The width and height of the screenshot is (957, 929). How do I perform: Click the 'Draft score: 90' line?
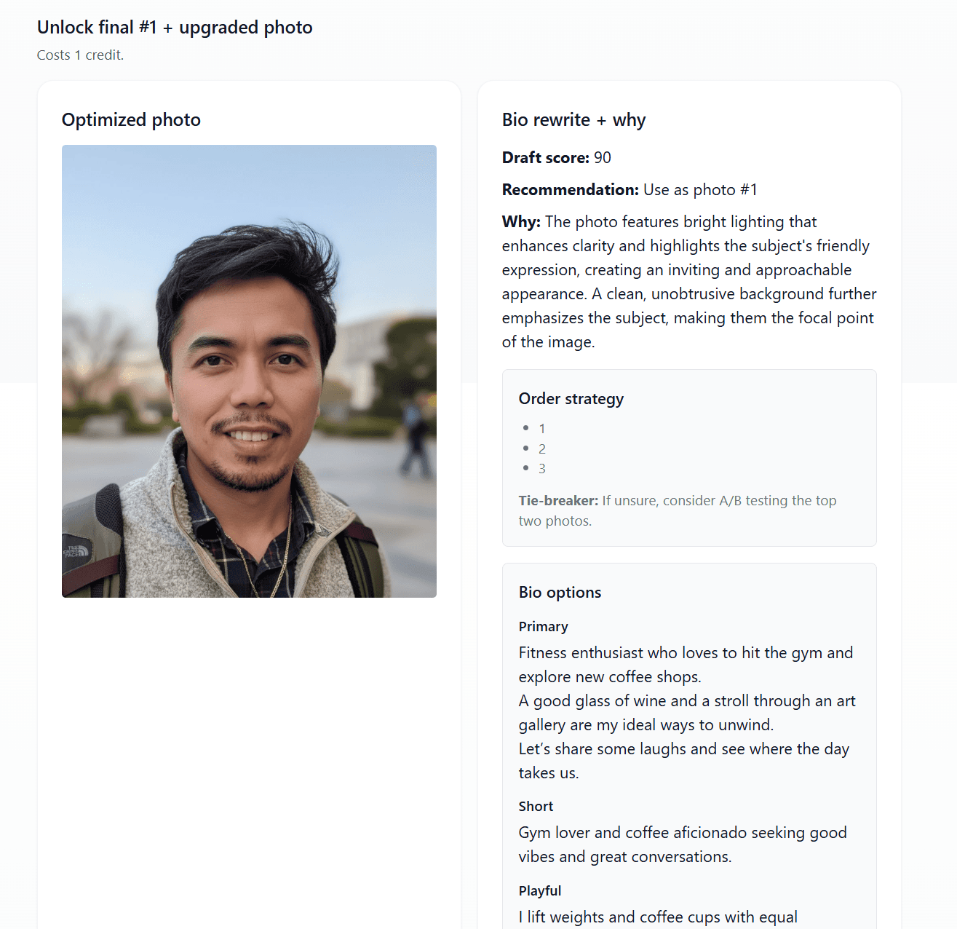(x=556, y=158)
